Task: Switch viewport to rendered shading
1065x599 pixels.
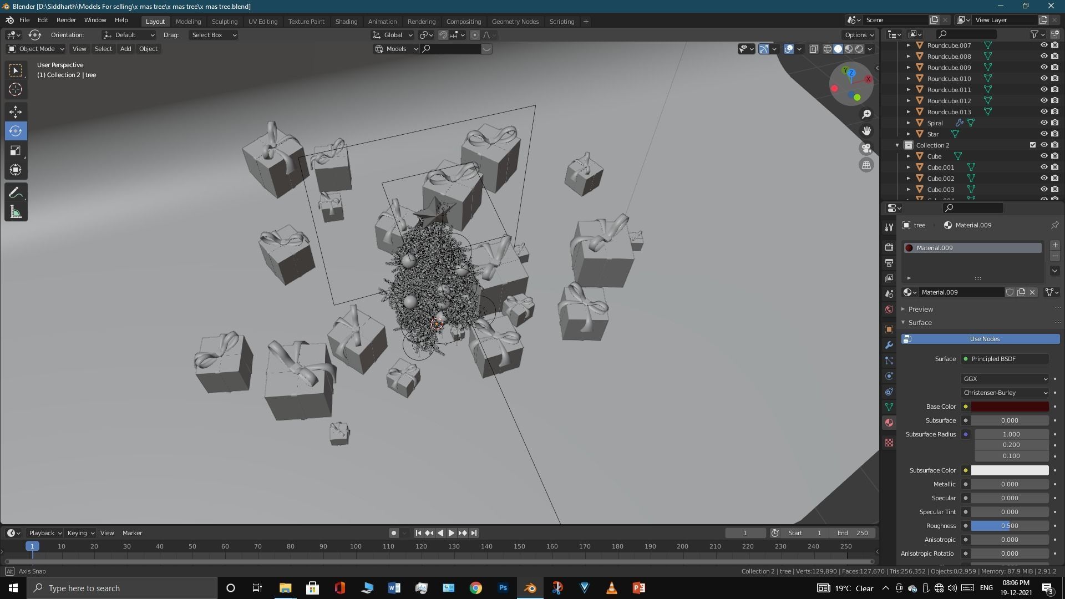Action: click(x=859, y=49)
